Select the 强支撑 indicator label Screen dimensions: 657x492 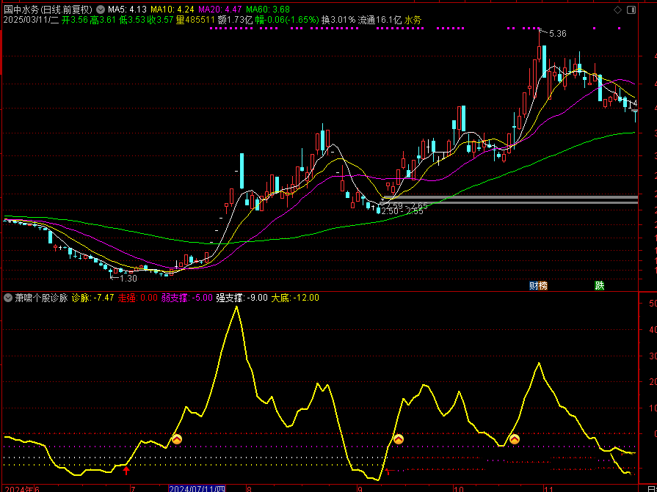(242, 298)
